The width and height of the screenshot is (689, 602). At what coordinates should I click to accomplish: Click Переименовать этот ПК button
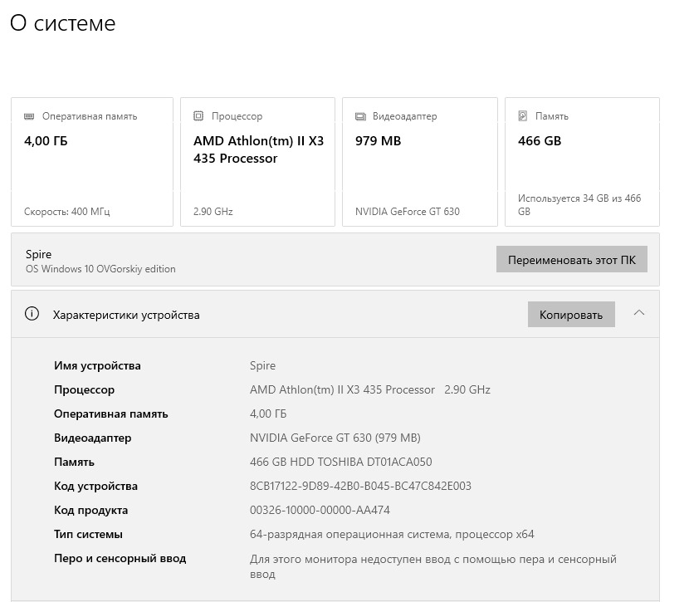pyautogui.click(x=571, y=259)
